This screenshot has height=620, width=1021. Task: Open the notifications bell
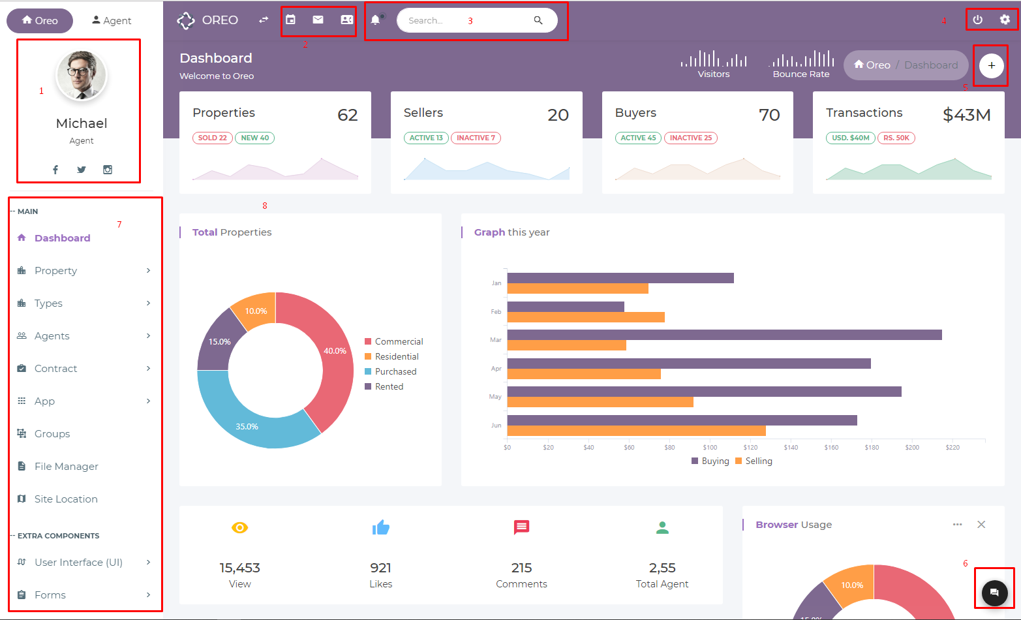coord(375,20)
